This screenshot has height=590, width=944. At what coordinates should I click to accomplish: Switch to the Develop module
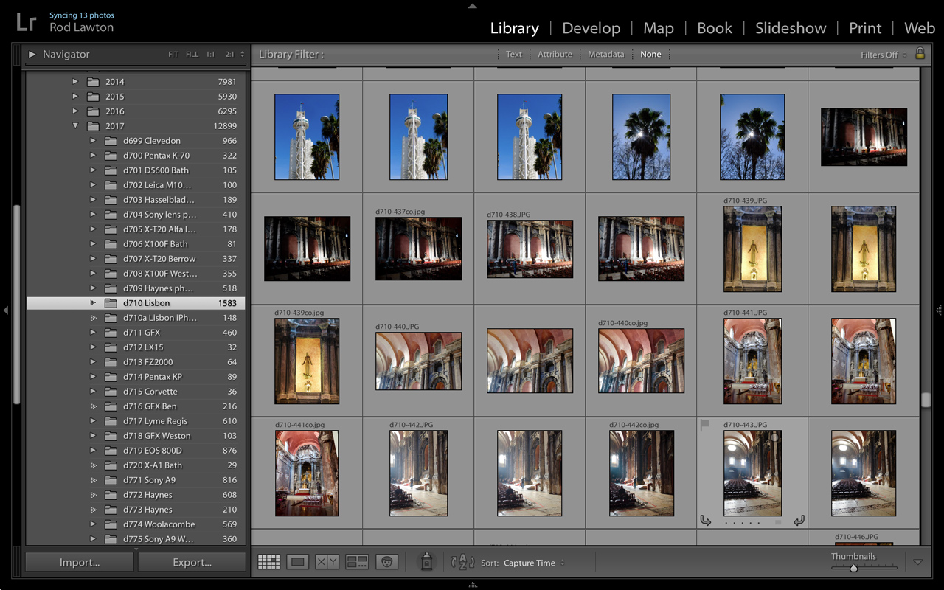[x=591, y=28]
